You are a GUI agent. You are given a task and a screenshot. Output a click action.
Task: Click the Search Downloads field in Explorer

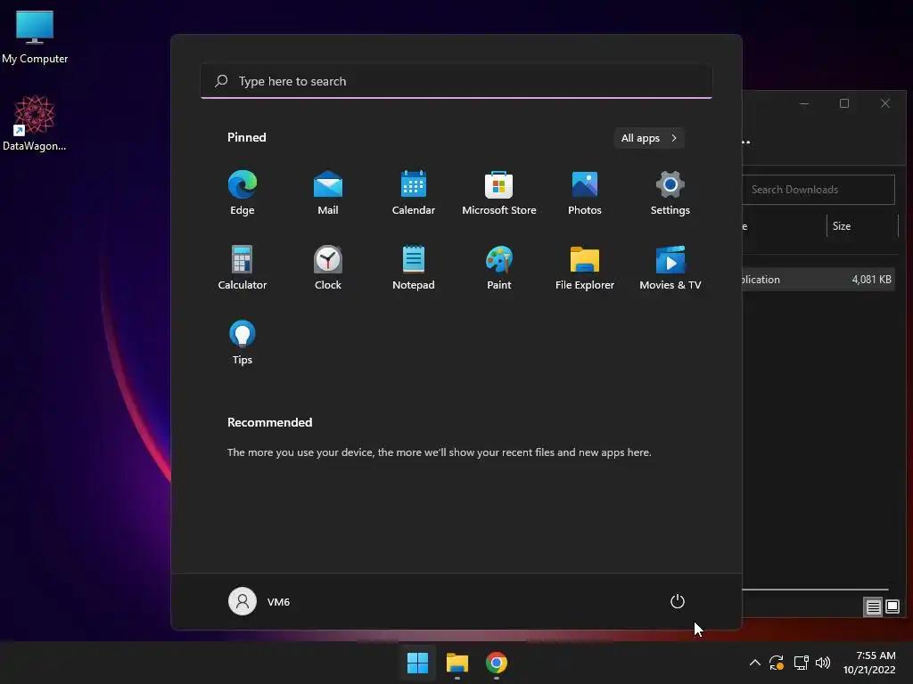click(818, 190)
